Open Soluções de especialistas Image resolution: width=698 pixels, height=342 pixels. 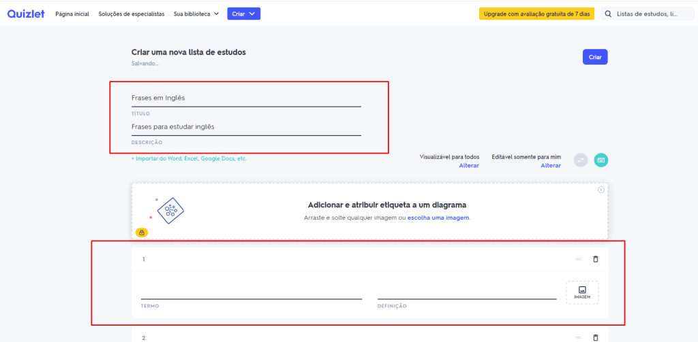coord(132,14)
